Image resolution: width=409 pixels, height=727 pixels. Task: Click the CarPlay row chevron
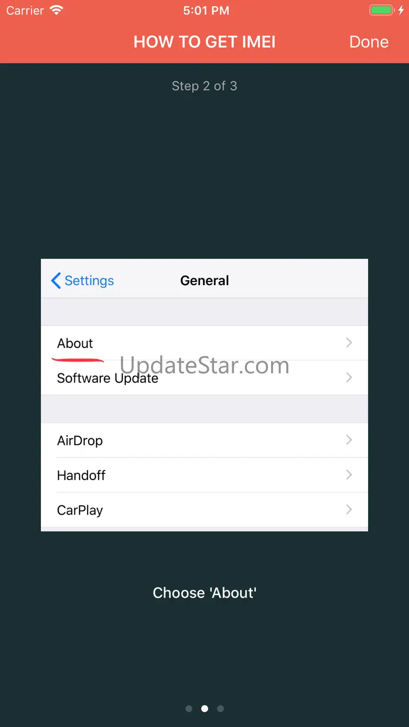(349, 509)
